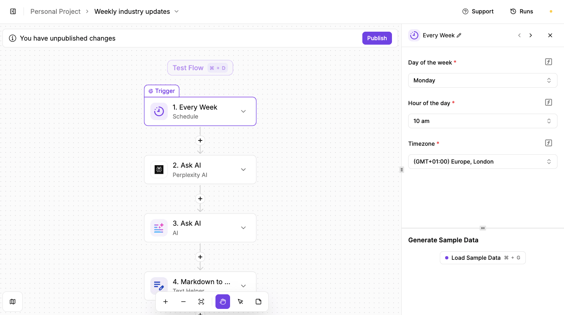Toggle dynamic value for Day of the week
The width and height of the screenshot is (564, 315).
(548, 61)
